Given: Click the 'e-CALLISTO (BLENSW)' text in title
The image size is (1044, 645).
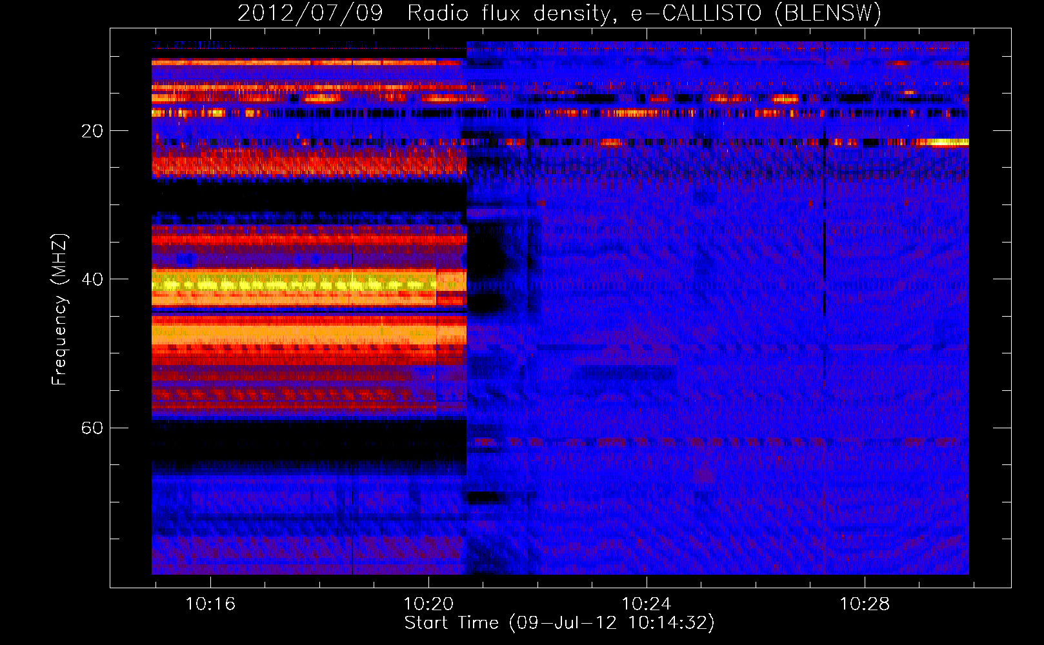Looking at the screenshot, I should 756,14.
